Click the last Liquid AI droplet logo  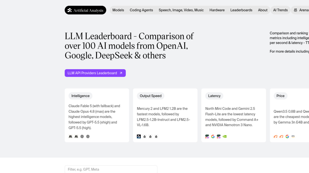156,137
